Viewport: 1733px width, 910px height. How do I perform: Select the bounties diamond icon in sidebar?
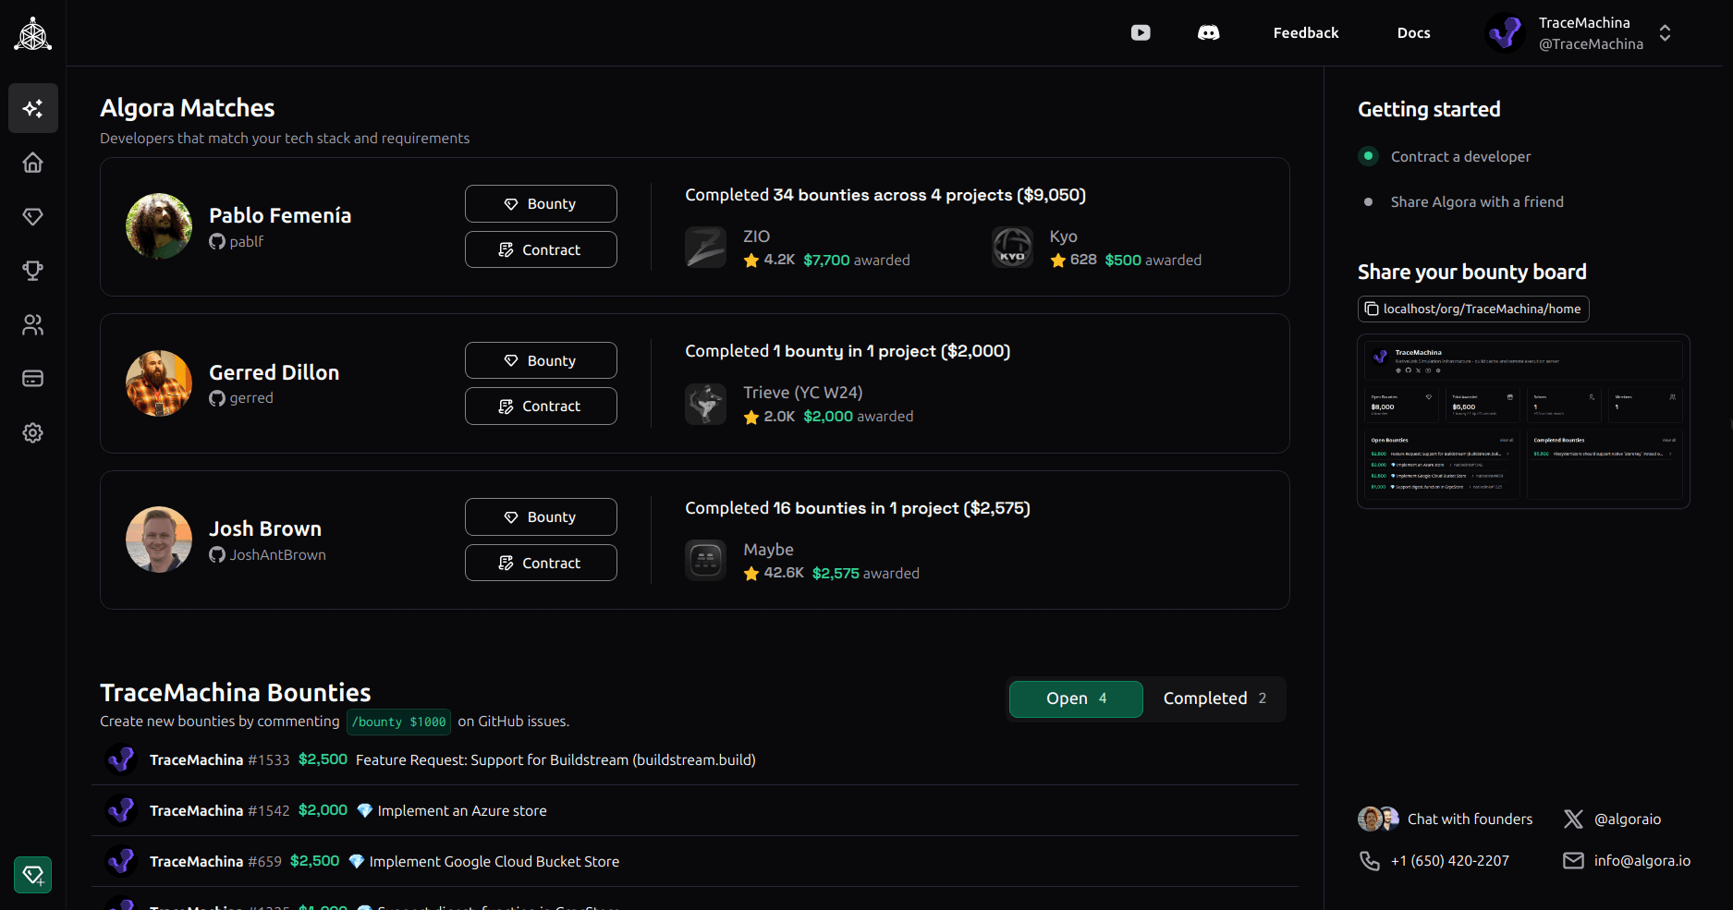[x=32, y=216]
